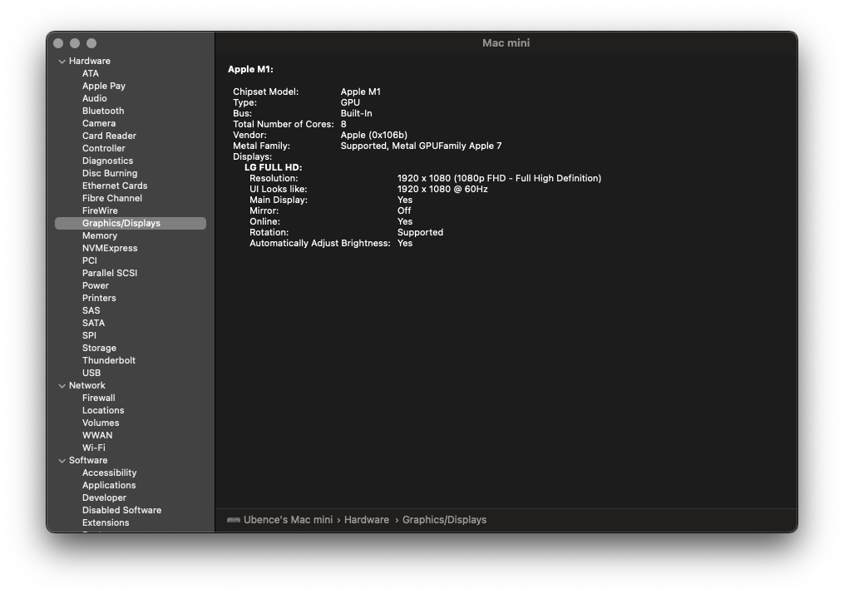Open the Memory hardware entry
The height and width of the screenshot is (594, 844).
pyautogui.click(x=100, y=235)
